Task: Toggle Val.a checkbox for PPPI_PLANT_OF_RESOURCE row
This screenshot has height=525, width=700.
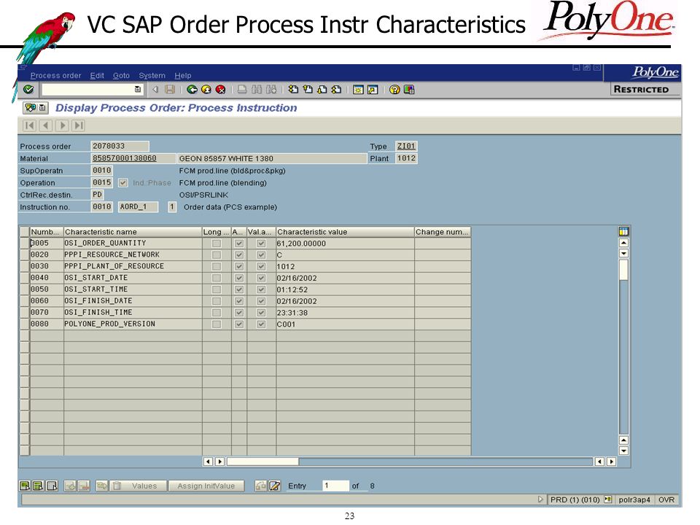Action: tap(262, 267)
